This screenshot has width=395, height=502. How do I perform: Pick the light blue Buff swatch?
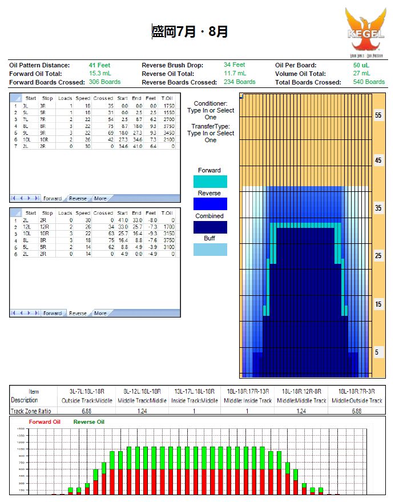pos(210,250)
